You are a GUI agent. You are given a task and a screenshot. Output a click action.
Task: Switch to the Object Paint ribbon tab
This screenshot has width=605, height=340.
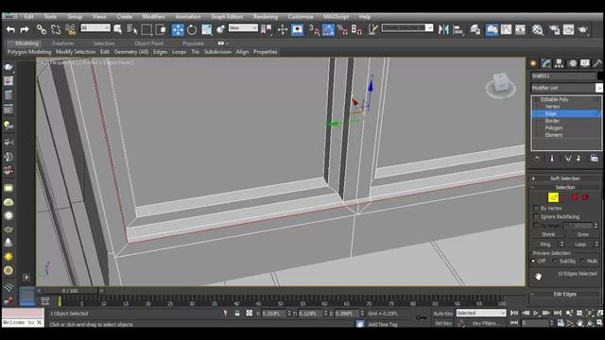[x=149, y=43]
